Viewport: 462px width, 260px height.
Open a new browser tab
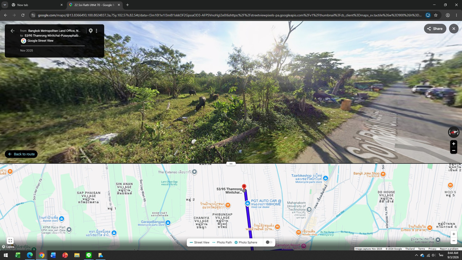tap(127, 5)
